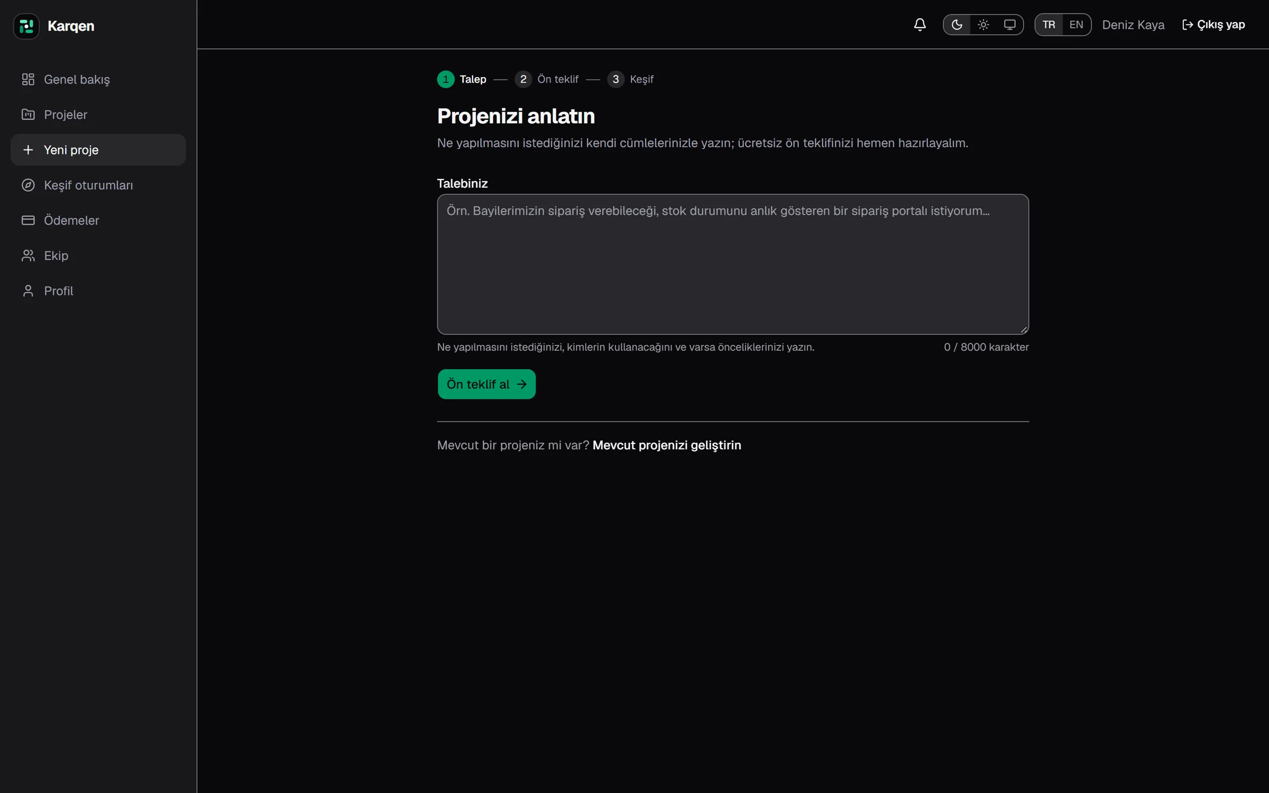Click the Karqen brand name text
Image resolution: width=1269 pixels, height=793 pixels.
click(x=71, y=26)
